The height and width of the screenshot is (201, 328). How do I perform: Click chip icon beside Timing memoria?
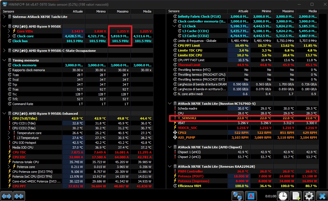(x=10, y=60)
